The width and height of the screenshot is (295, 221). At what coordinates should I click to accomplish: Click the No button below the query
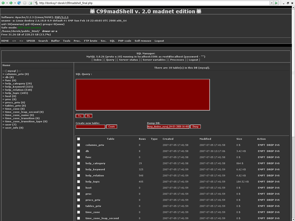click(88, 116)
